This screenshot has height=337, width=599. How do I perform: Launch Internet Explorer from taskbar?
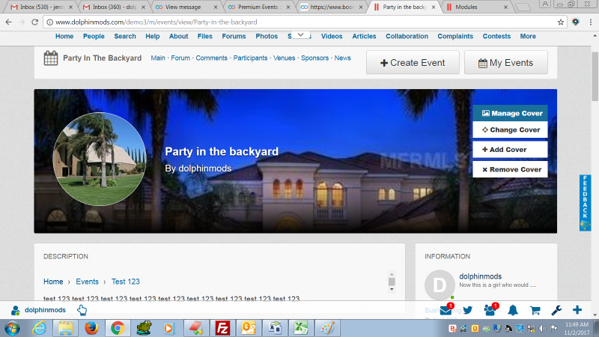pos(40,328)
